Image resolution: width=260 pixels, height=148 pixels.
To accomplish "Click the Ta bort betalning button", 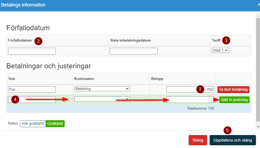I will coord(233,89).
